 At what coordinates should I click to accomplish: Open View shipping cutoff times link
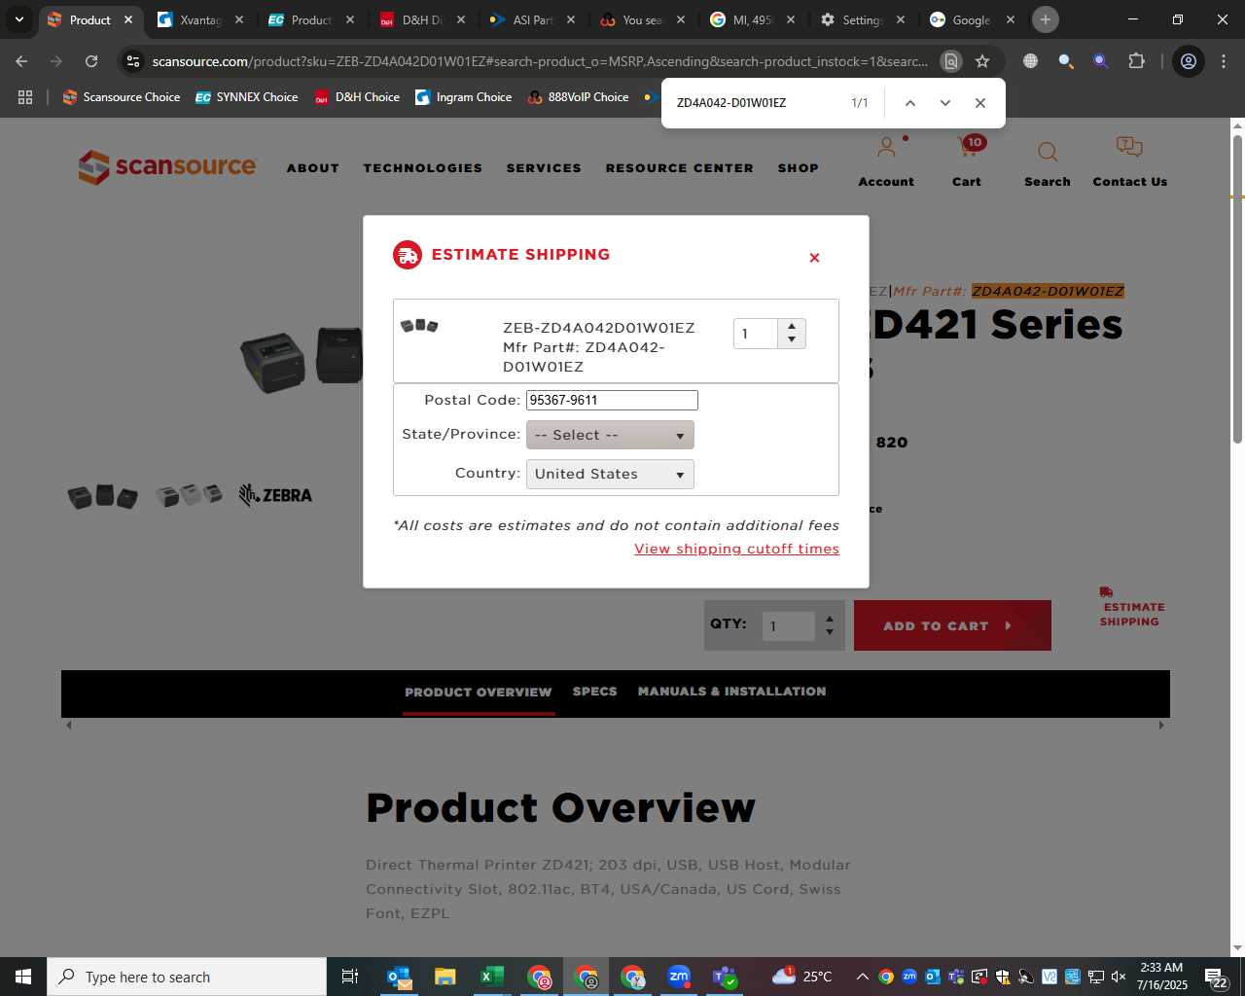(736, 549)
